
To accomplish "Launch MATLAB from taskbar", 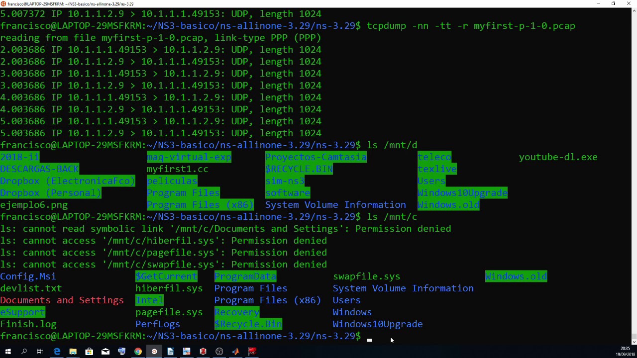I will coord(235,352).
